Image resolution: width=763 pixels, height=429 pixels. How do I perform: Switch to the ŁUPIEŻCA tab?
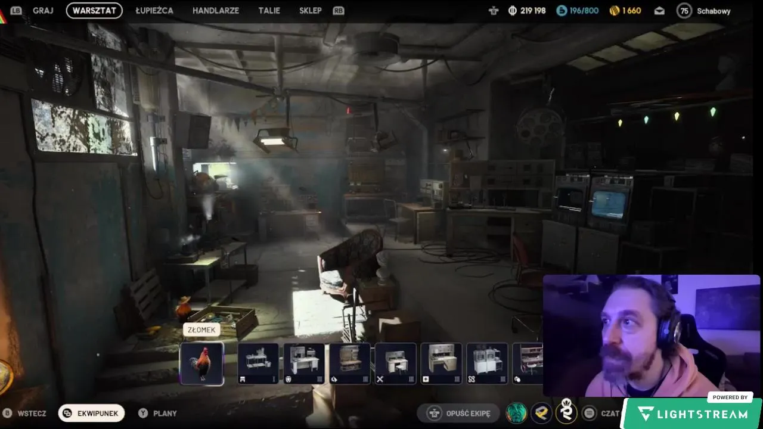coord(154,11)
